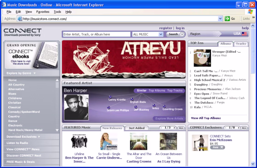Select the Albums tab in Top Ten

click(x=225, y=44)
